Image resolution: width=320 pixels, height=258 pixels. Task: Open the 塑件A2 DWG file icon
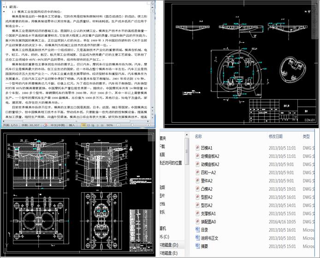pyautogui.click(x=197, y=181)
